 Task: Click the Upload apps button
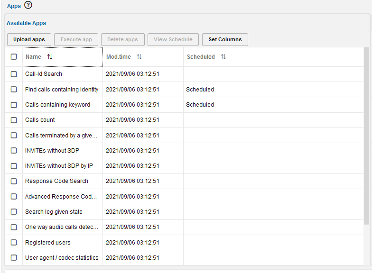pyautogui.click(x=29, y=40)
